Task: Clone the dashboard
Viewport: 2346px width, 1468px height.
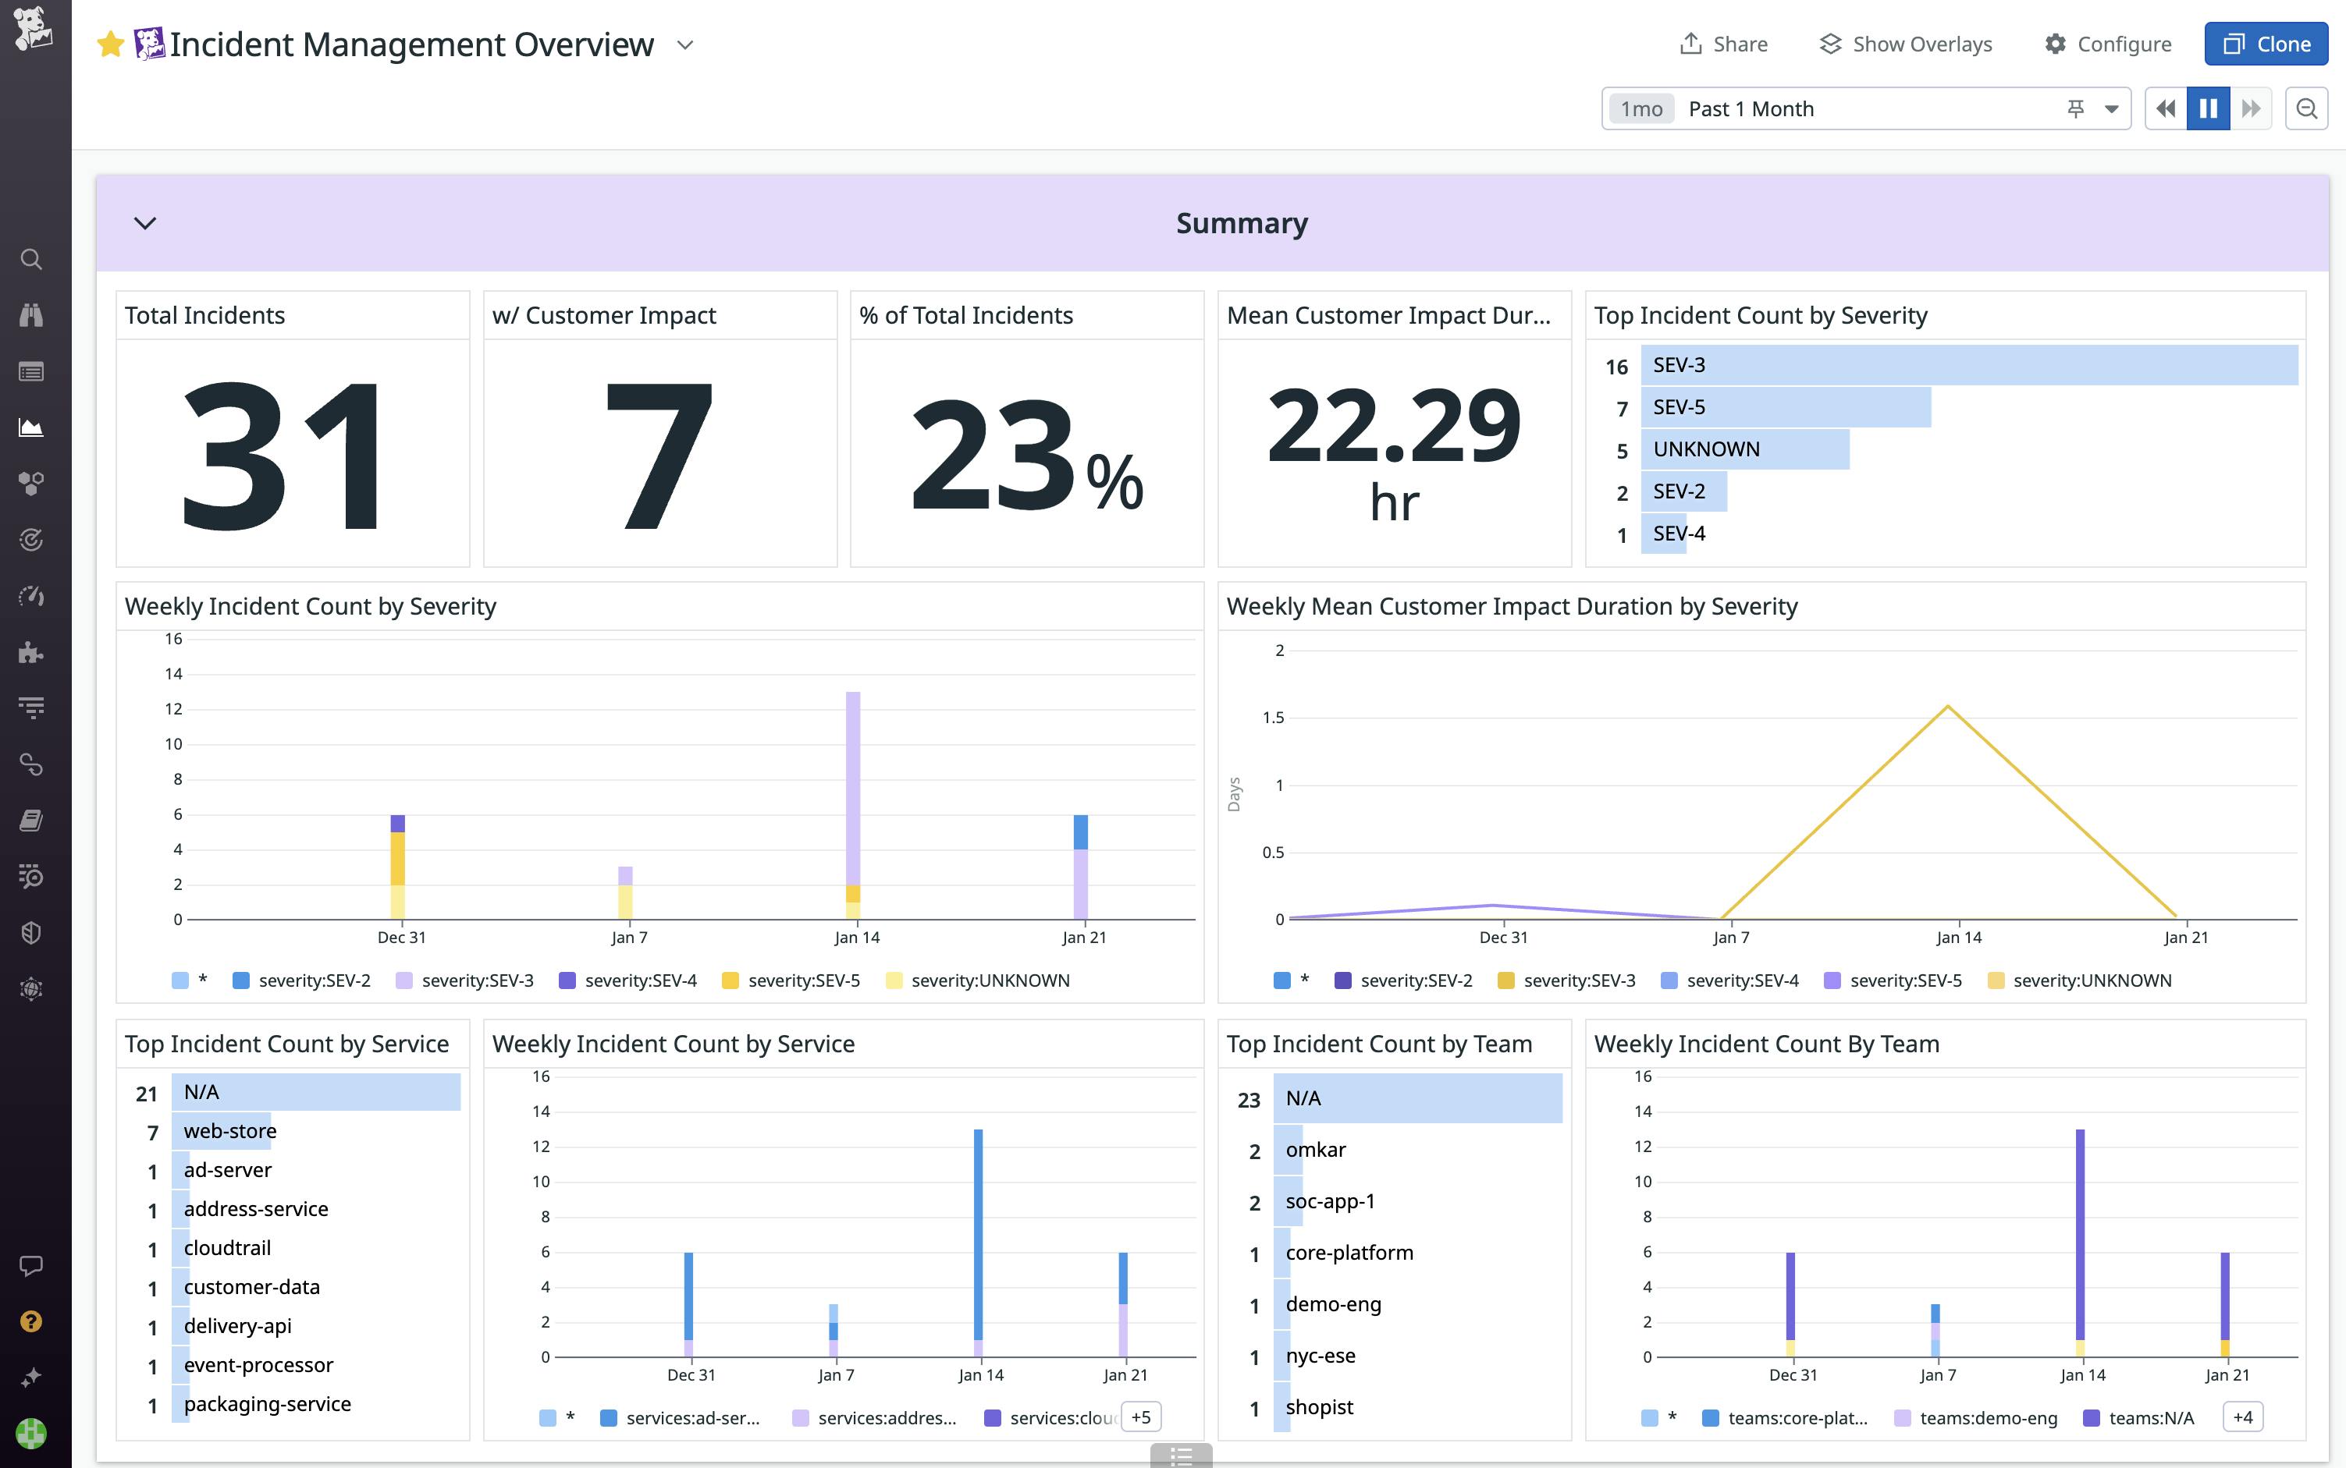Action: coord(2266,43)
